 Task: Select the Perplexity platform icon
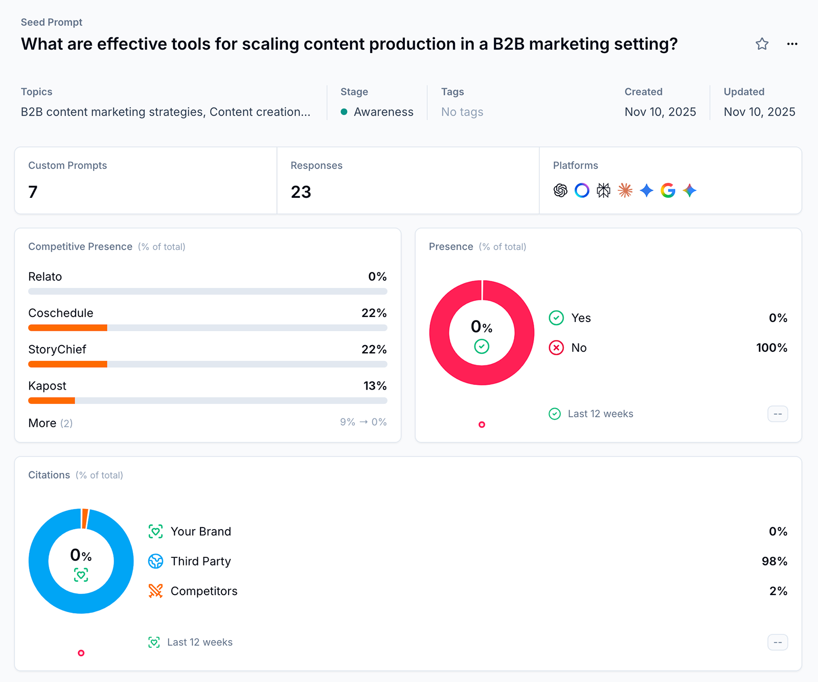(603, 191)
